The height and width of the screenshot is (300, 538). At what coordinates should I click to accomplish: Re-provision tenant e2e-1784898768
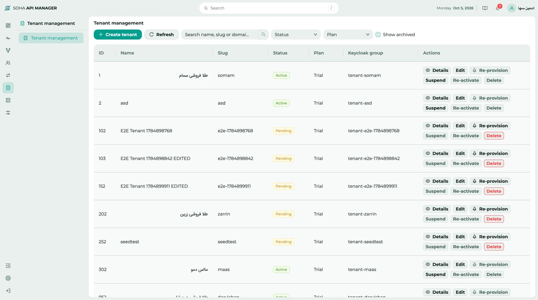pos(490,126)
